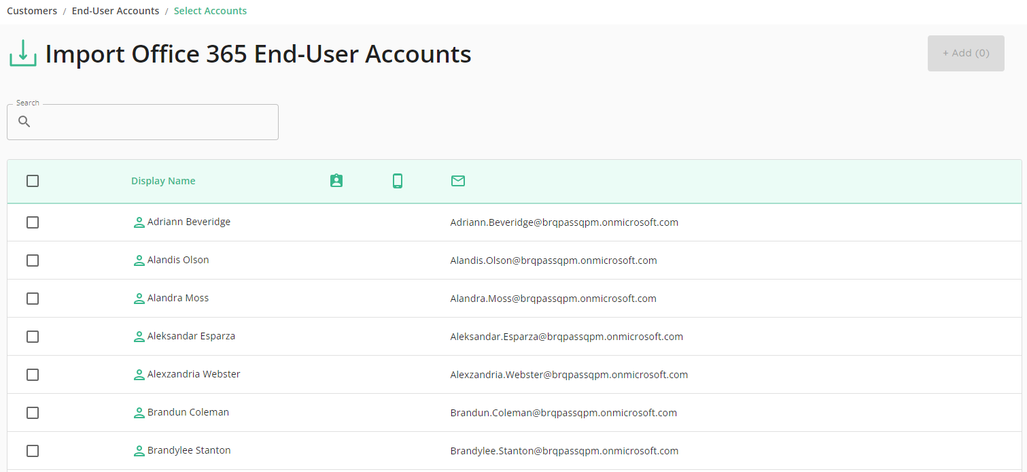Image resolution: width=1027 pixels, height=472 pixels.
Task: Open End-User Accounts breadcrumb link
Action: coord(116,11)
